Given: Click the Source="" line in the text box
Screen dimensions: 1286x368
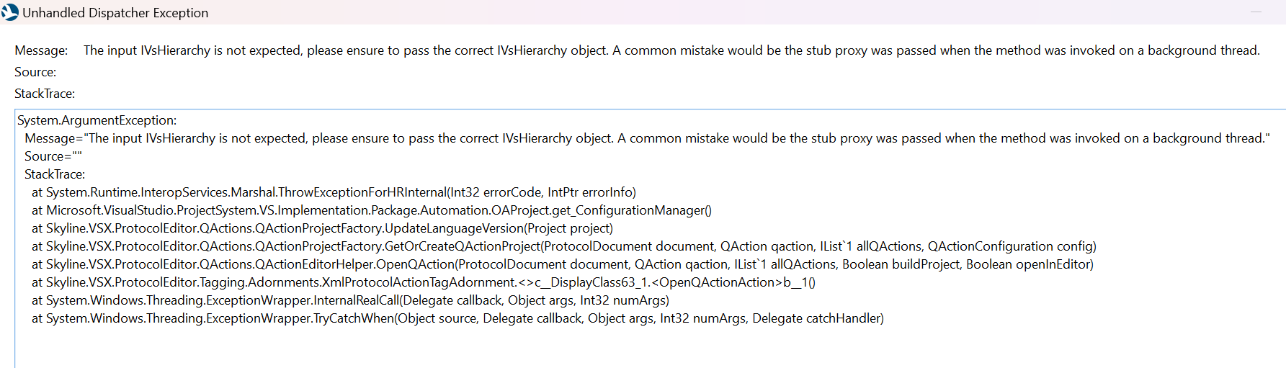Looking at the screenshot, I should coord(53,156).
